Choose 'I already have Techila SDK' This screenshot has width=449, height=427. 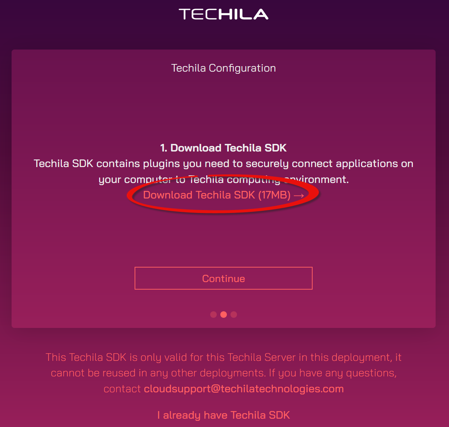pos(224,415)
